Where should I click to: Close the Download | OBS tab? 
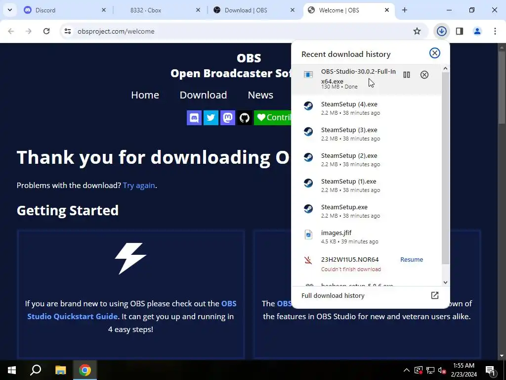tap(293, 10)
